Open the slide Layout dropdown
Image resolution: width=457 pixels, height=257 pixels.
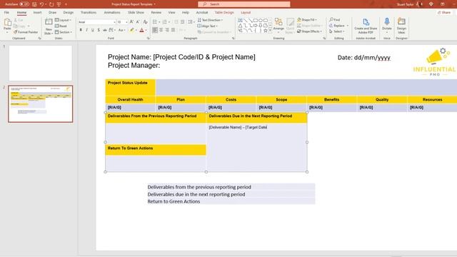[x=63, y=20]
